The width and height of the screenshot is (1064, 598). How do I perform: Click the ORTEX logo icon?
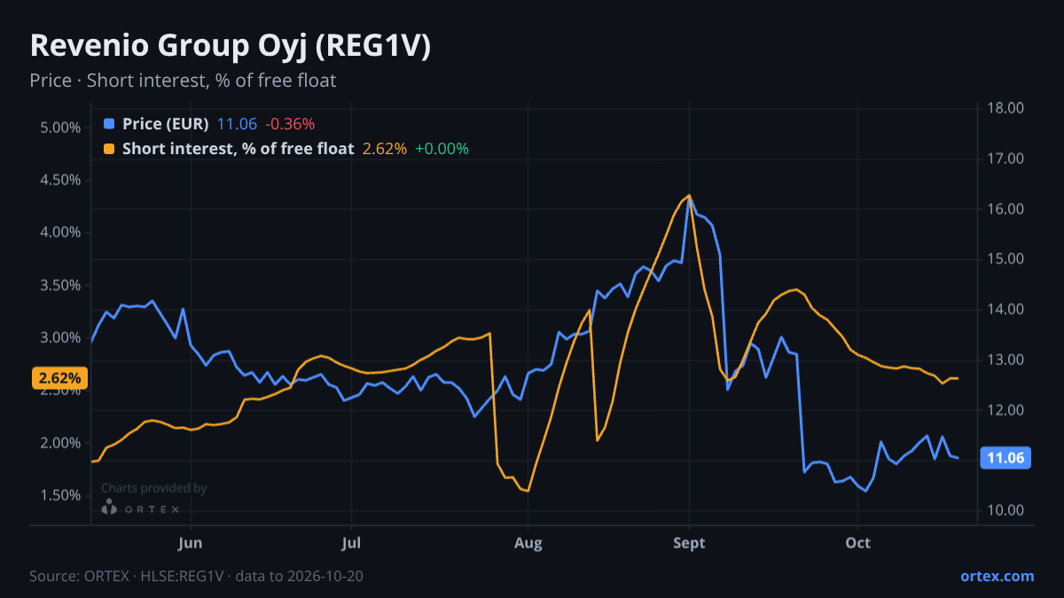point(109,508)
